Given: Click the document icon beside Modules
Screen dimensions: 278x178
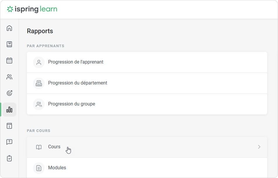Looking at the screenshot, I should pyautogui.click(x=39, y=168).
